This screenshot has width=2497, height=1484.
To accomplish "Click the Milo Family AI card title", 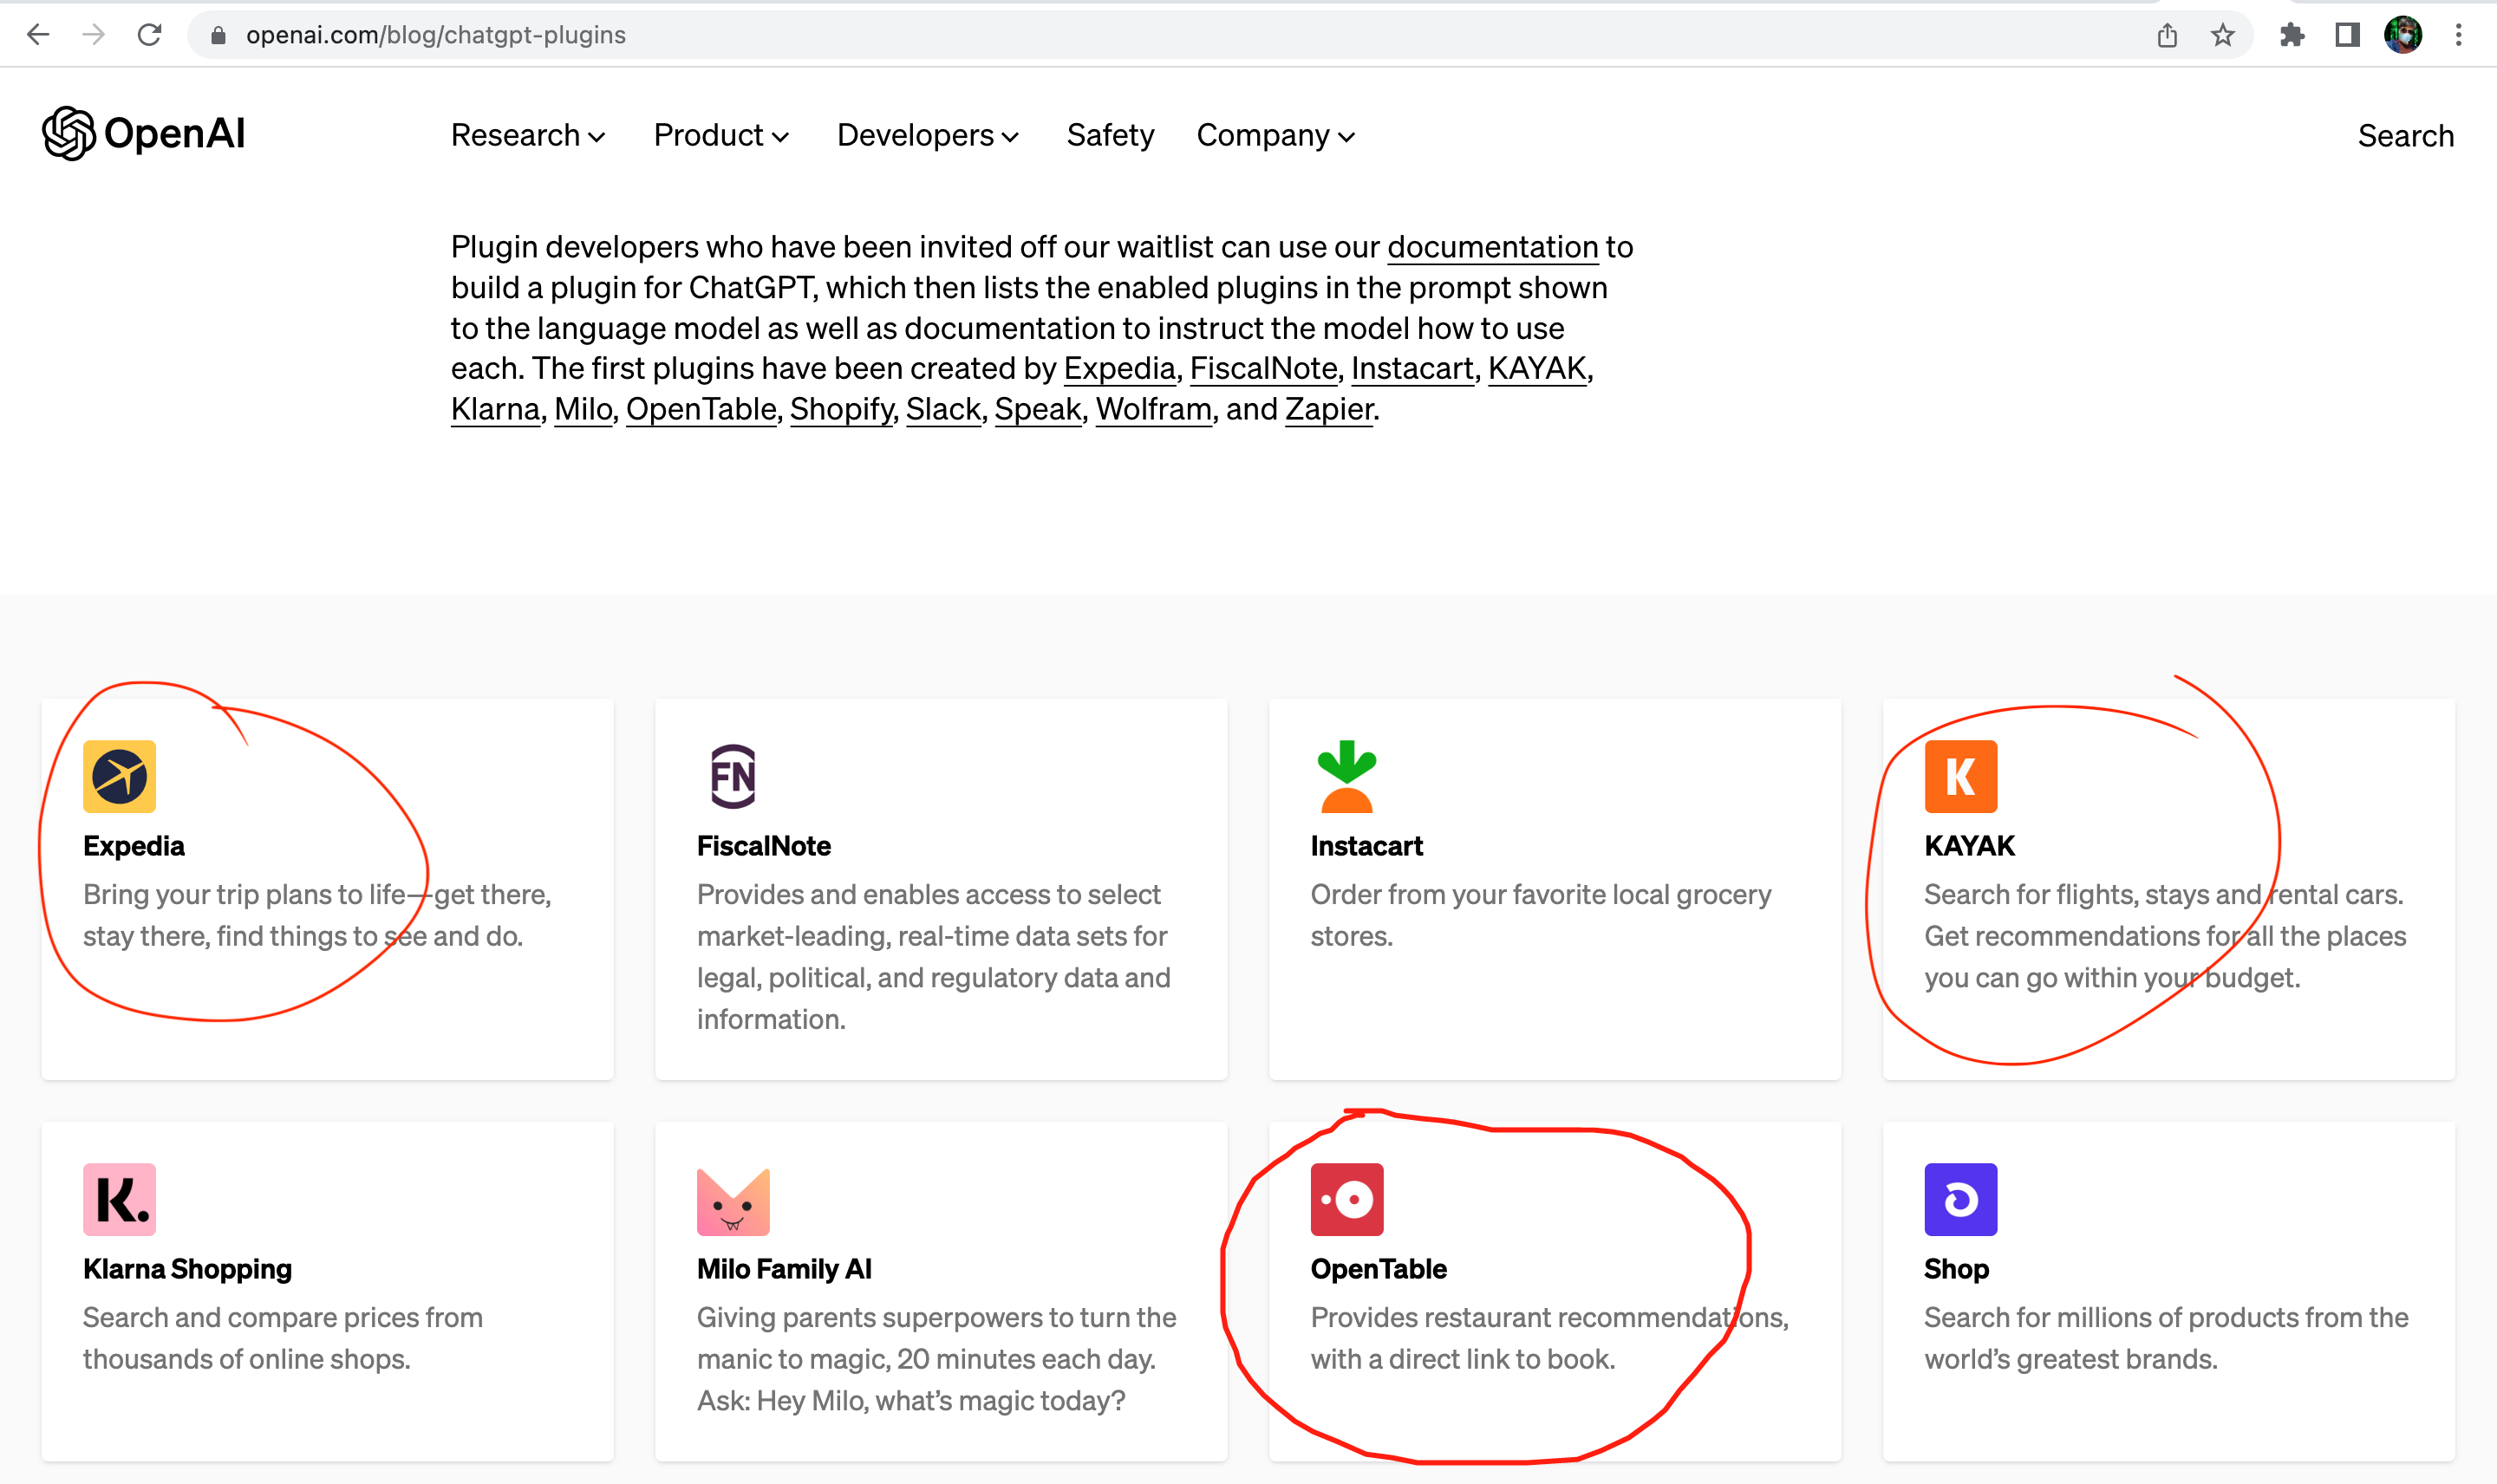I will tap(784, 1269).
